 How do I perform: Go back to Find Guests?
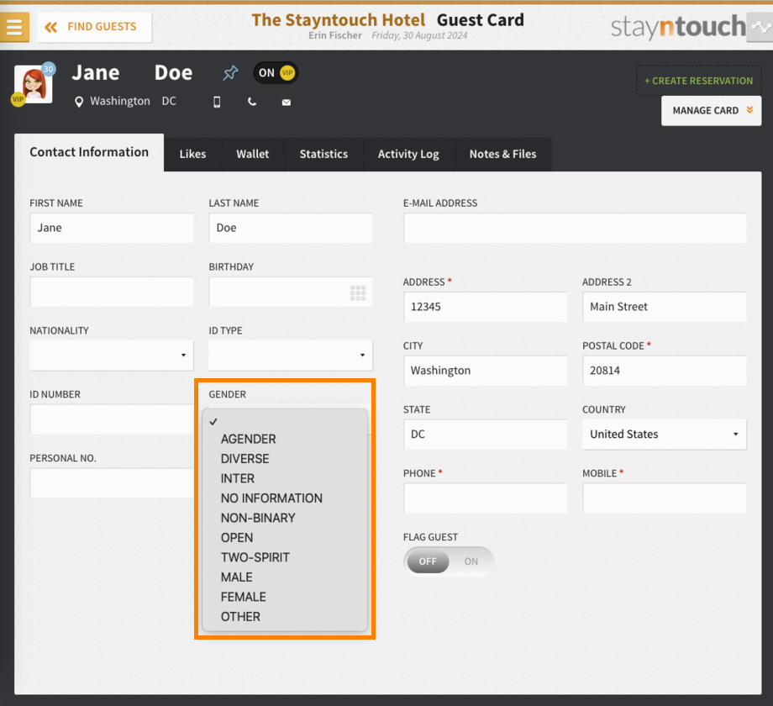[x=95, y=27]
